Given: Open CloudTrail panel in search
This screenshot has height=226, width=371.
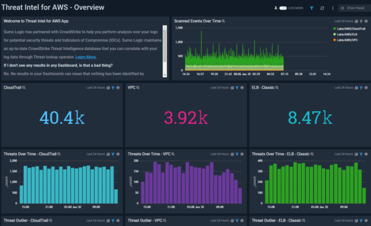Looking at the screenshot, I should coord(24,88).
